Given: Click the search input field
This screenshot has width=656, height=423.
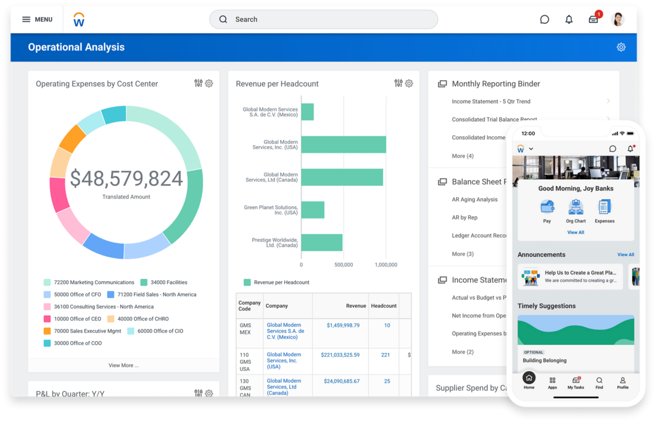Looking at the screenshot, I should click(324, 19).
